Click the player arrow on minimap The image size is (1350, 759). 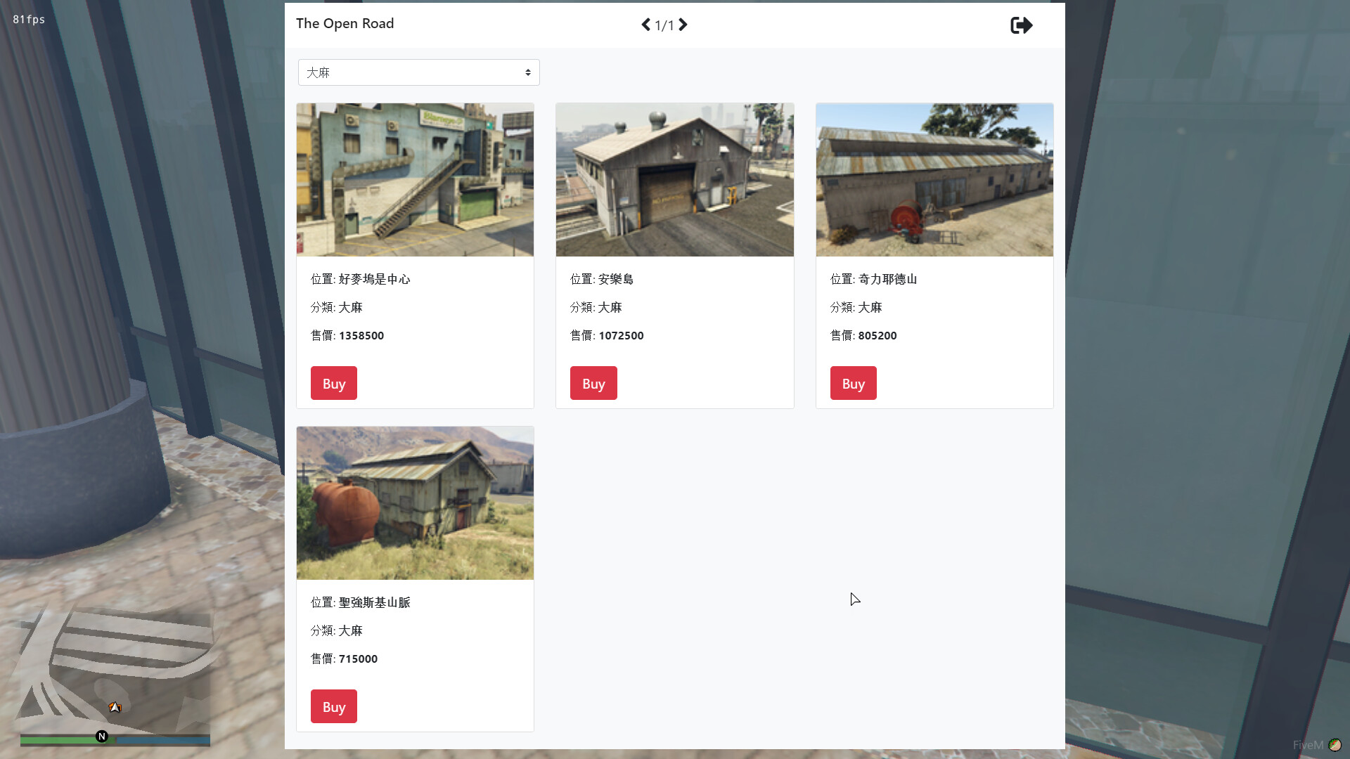click(x=115, y=707)
